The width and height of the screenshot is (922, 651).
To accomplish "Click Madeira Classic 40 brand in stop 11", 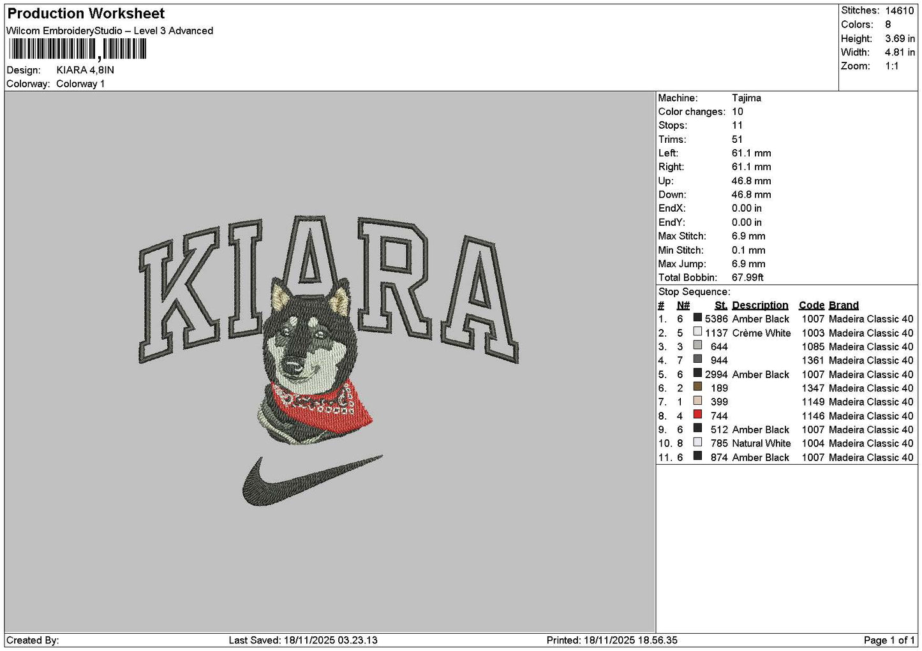I will pos(871,457).
